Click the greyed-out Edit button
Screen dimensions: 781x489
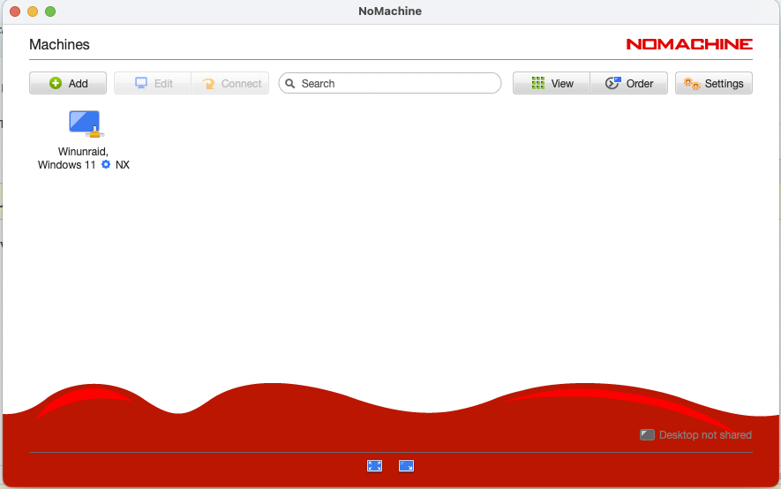[153, 83]
